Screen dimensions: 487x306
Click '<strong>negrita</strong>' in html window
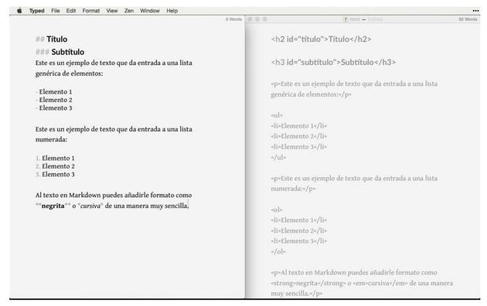click(x=308, y=283)
